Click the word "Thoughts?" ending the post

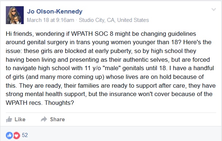[x=59, y=103]
